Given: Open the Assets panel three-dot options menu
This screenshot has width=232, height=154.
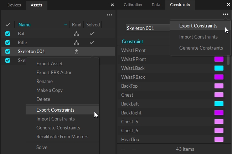Looking at the screenshot, I should pyautogui.click(x=109, y=15).
